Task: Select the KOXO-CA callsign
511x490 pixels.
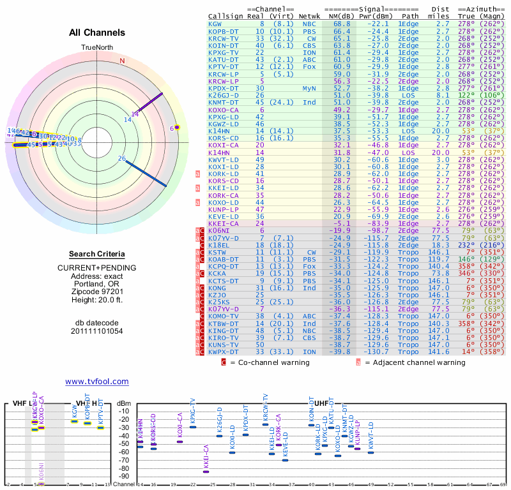Action: (223, 110)
